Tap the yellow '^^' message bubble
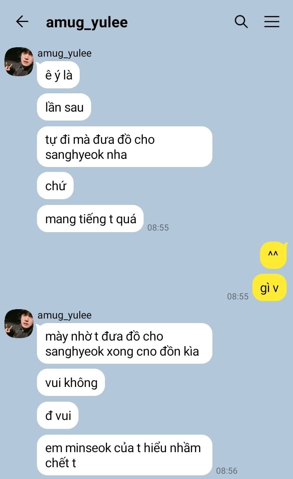 point(273,255)
